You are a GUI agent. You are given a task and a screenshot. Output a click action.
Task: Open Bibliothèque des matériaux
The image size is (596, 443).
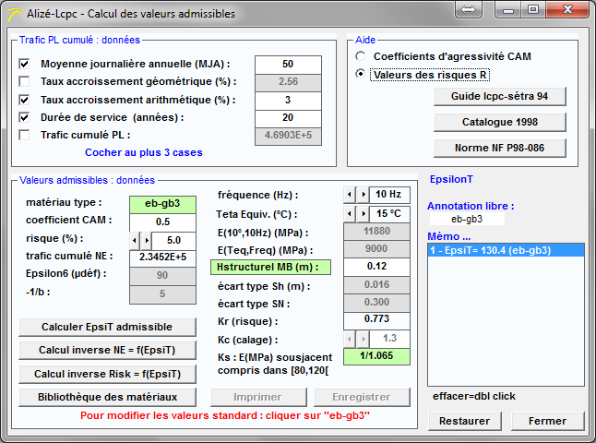click(x=107, y=397)
